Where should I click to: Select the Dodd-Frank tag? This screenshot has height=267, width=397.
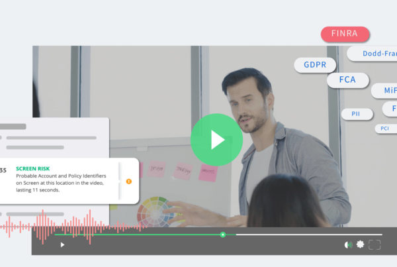372,54
